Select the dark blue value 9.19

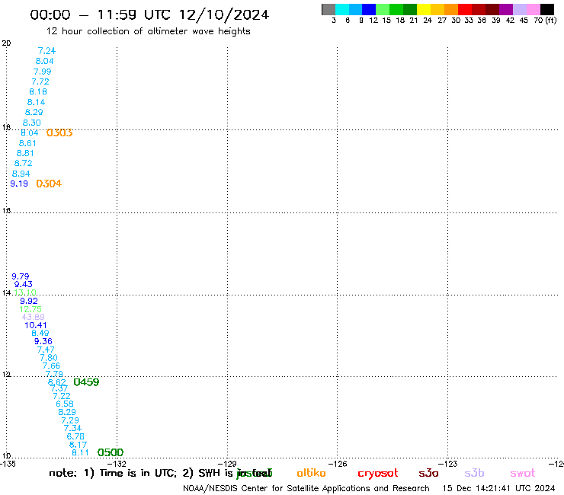pos(19,184)
